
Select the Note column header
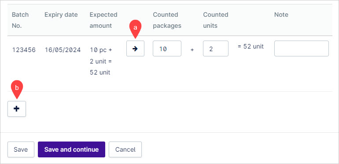tap(281, 15)
